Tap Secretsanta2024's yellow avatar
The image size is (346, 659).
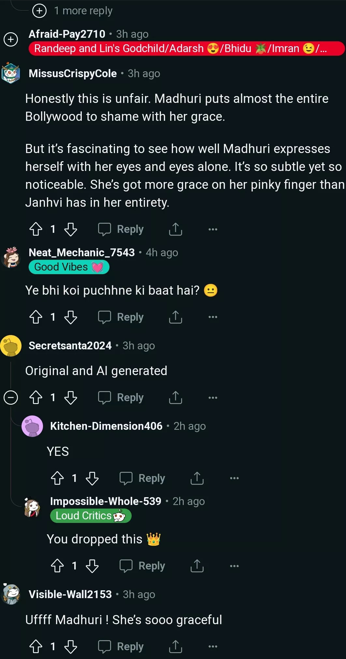11,346
